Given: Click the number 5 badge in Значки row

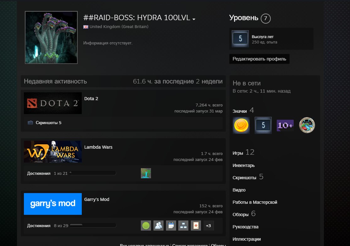Looking at the screenshot, I should click(263, 125).
